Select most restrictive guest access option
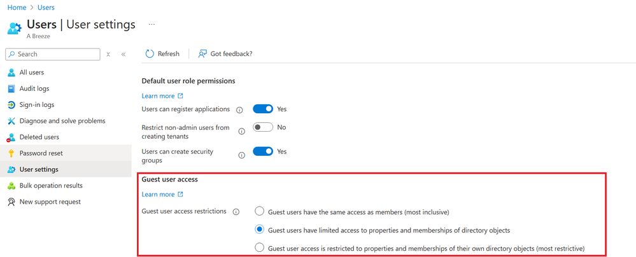636x257 pixels. 260,247
